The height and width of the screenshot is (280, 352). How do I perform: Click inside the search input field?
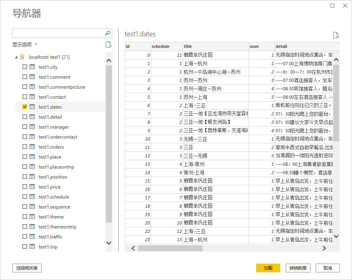tap(58, 33)
